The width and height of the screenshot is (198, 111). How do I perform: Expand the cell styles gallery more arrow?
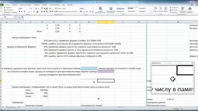pos(151,12)
